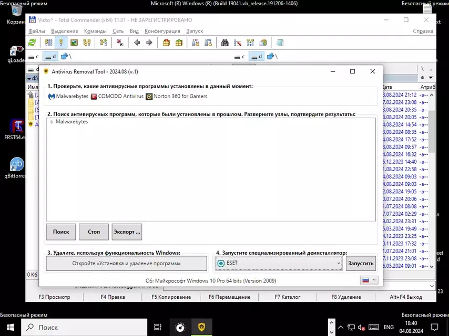Image resolution: width=449 pixels, height=336 pixels.
Task: Select drive d in left panel
Action: [x=50, y=57]
